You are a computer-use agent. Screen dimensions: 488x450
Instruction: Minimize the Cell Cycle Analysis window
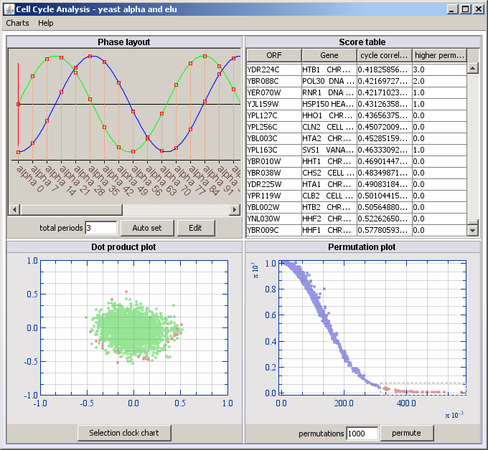453,9
